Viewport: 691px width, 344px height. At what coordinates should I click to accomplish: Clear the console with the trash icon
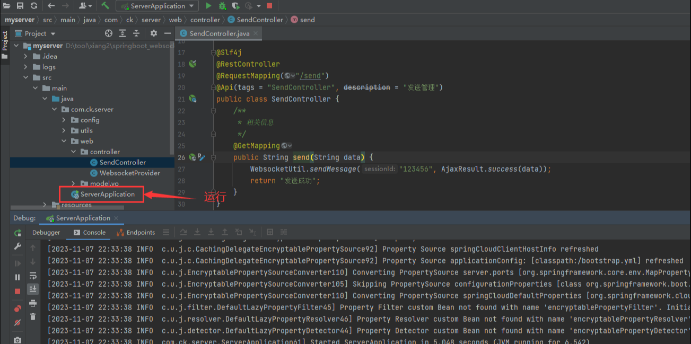[33, 316]
